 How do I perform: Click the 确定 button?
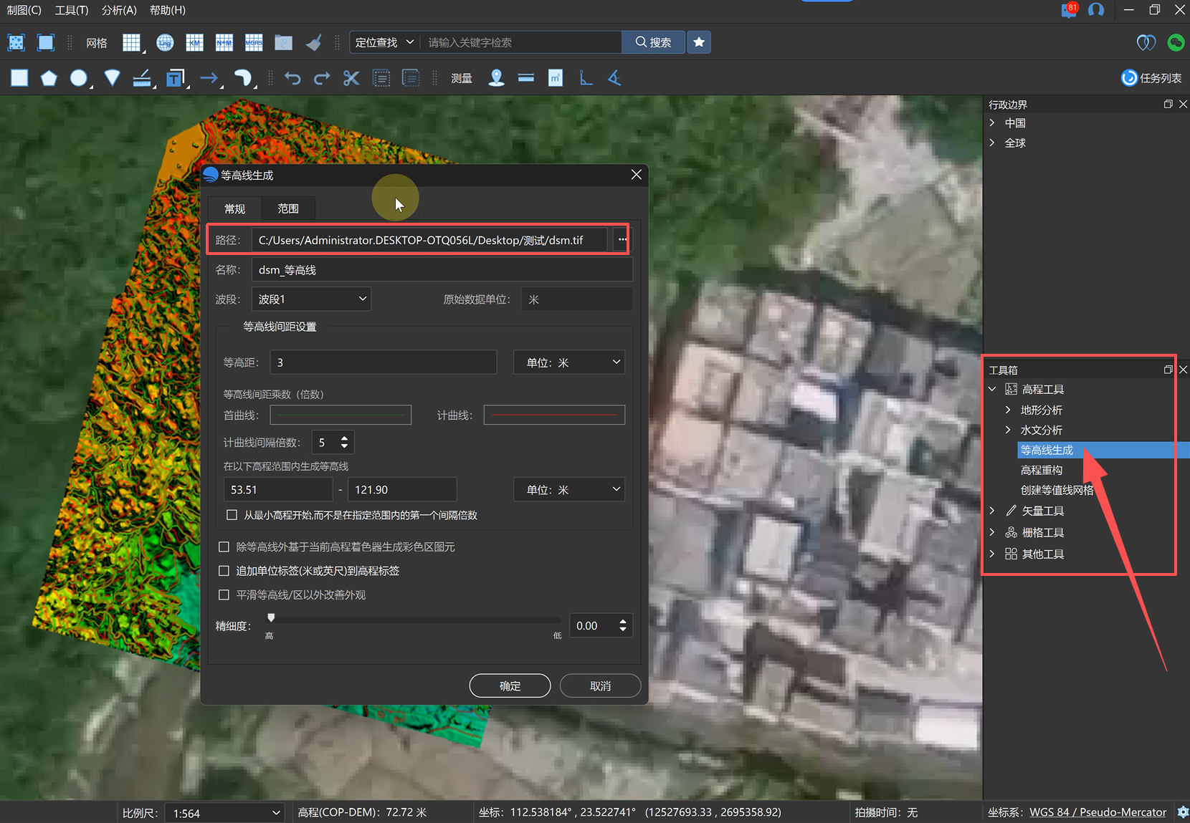click(x=510, y=685)
